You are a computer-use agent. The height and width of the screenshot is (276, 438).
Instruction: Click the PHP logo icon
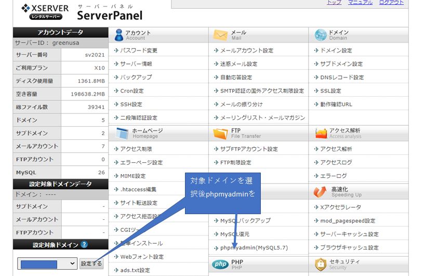pyautogui.click(x=220, y=264)
